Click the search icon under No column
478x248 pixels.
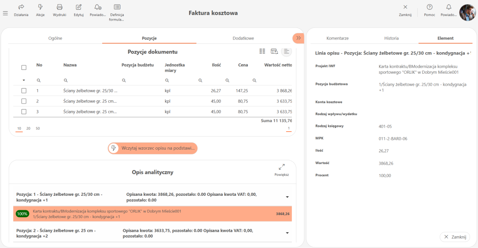pos(39,80)
